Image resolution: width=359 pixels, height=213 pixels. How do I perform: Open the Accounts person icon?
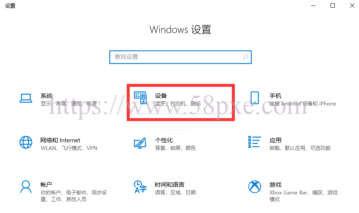(x=25, y=187)
